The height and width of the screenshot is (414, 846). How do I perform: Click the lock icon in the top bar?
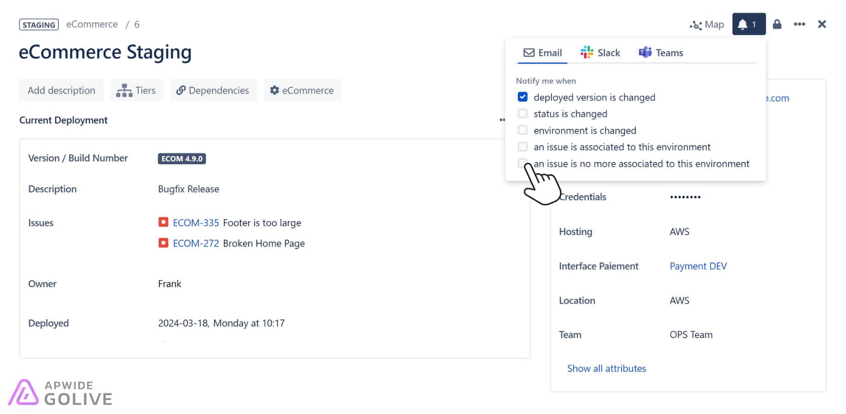coord(777,24)
